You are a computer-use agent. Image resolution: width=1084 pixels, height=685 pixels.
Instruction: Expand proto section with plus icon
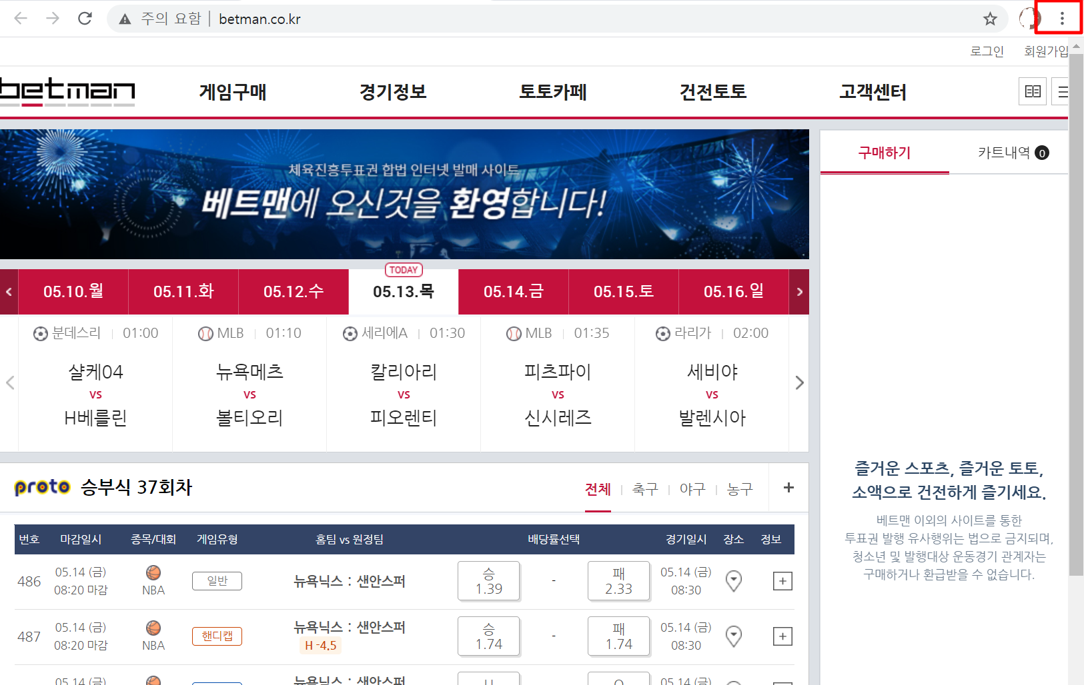(788, 487)
